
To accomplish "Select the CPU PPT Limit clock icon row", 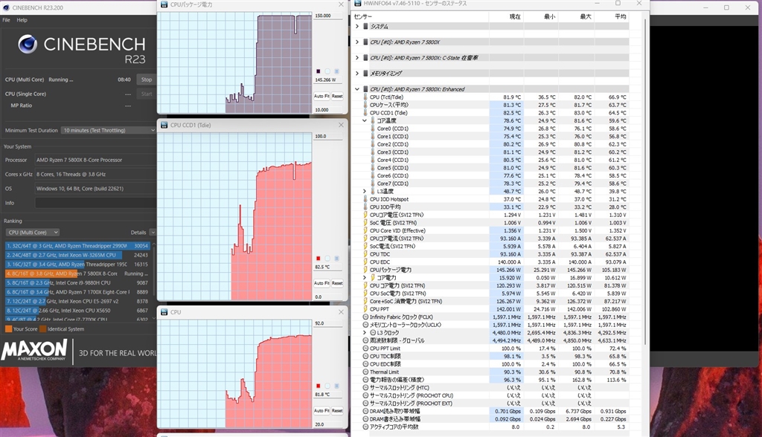I will (x=496, y=349).
